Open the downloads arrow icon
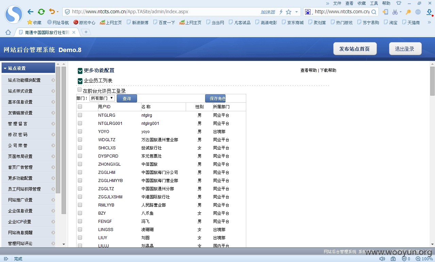The width and height of the screenshot is (435, 262). 429,12
